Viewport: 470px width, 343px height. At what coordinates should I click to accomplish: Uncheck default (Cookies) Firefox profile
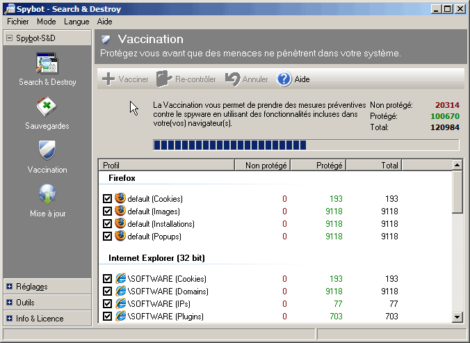pos(107,199)
